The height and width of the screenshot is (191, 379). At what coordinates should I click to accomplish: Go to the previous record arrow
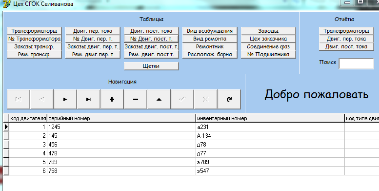[42, 99]
